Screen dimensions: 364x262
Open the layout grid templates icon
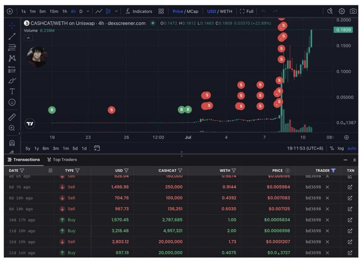click(161, 11)
